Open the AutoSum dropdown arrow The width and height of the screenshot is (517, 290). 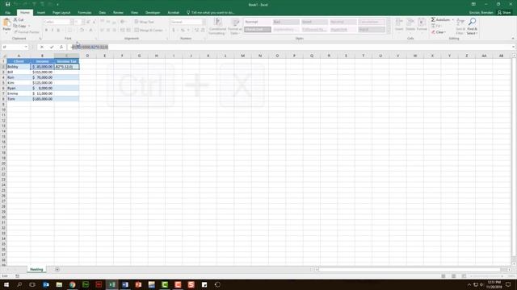(x=452, y=19)
